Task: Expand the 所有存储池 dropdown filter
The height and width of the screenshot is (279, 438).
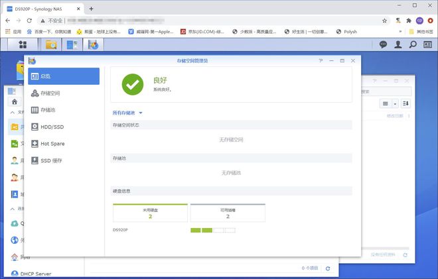Action: [127, 113]
